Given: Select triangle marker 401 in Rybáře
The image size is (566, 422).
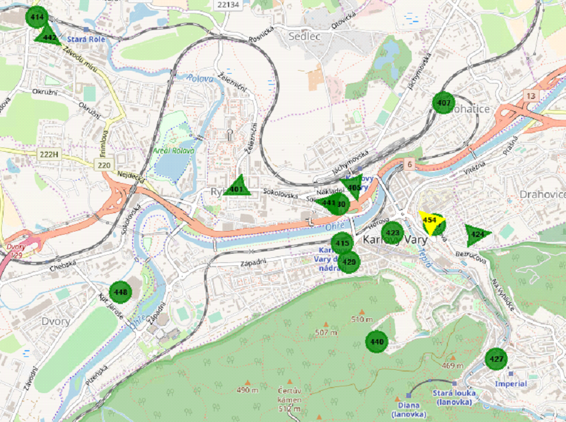Looking at the screenshot, I should click(x=237, y=187).
